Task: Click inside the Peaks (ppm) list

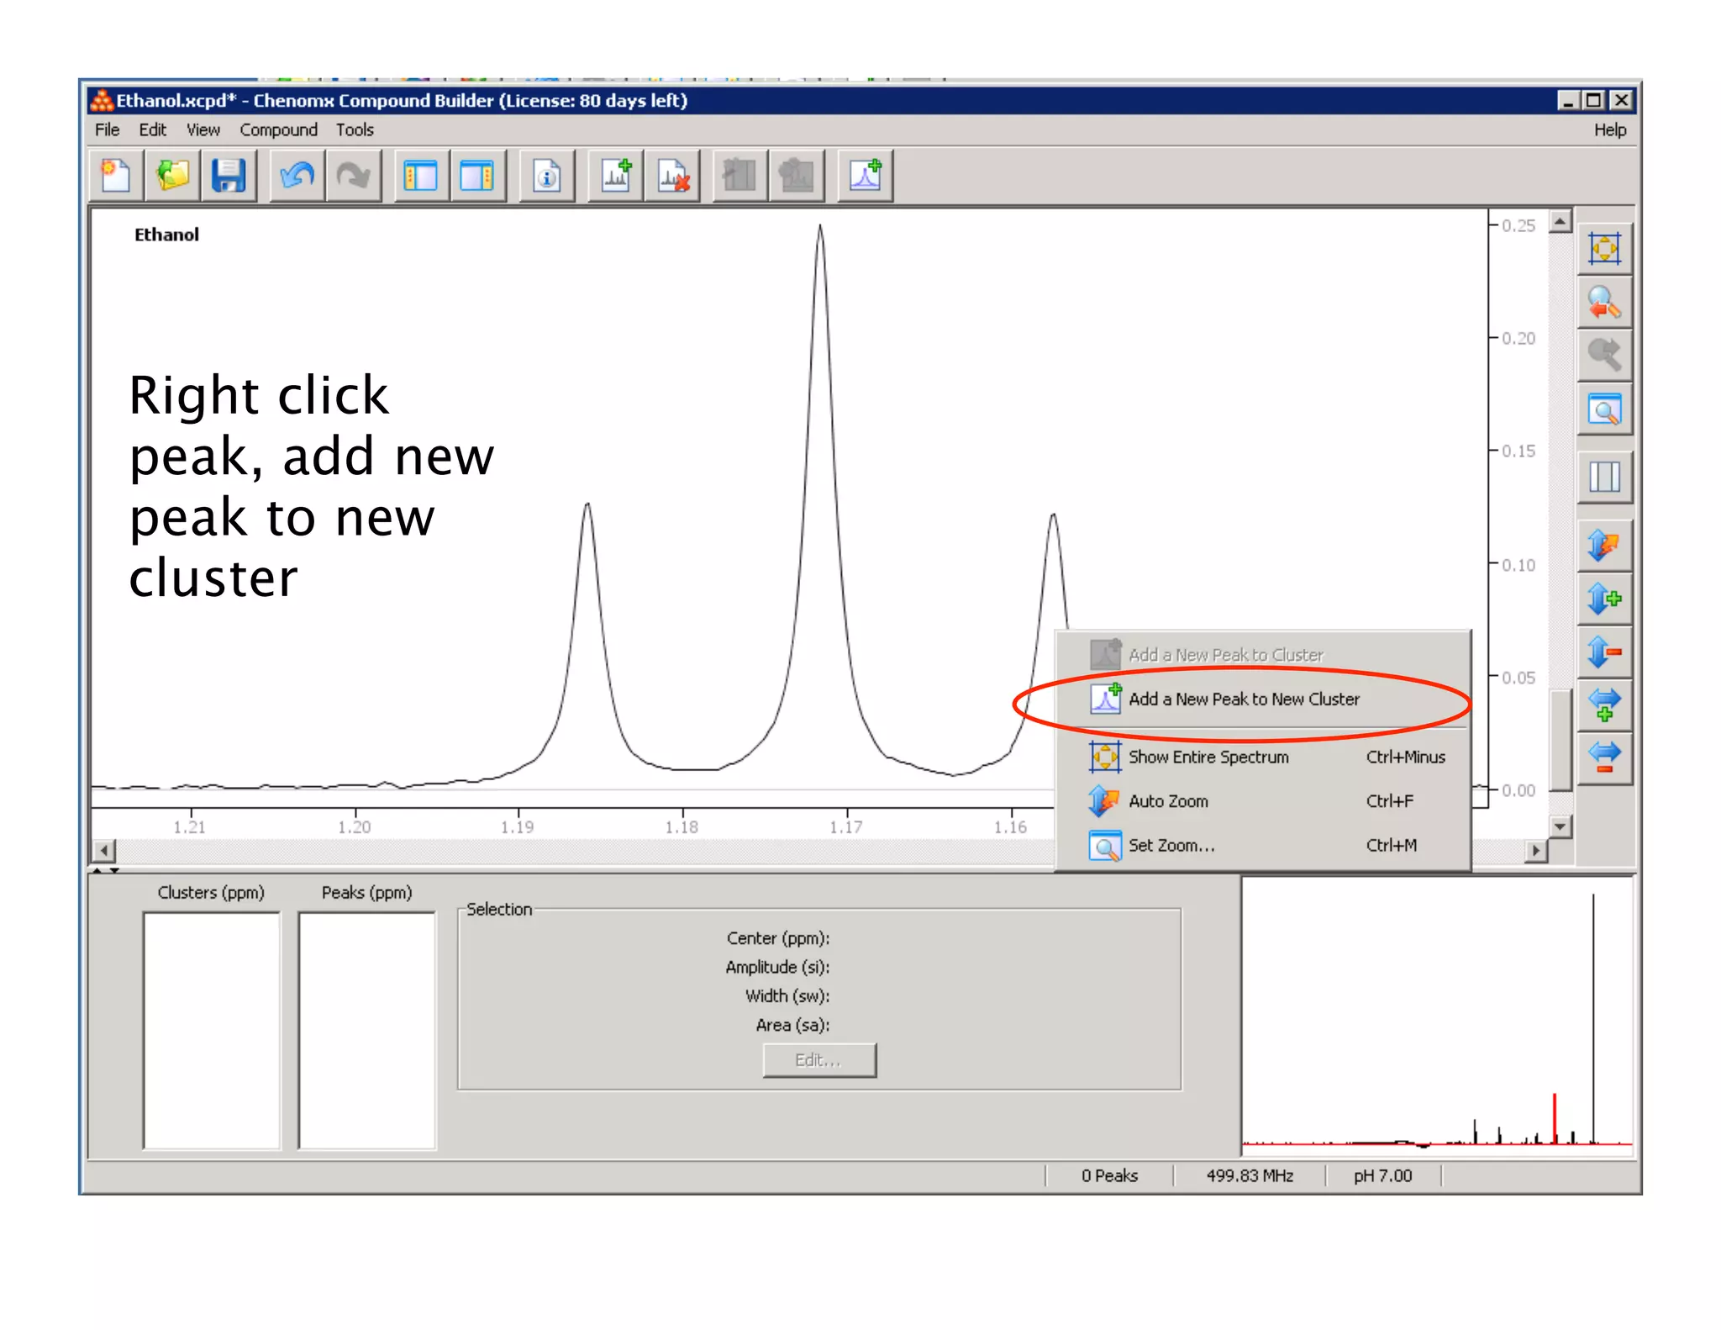Action: [x=367, y=1030]
